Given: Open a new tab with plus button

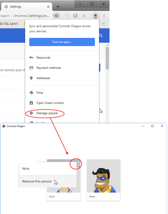Looking at the screenshot, I should pyautogui.click(x=58, y=7).
